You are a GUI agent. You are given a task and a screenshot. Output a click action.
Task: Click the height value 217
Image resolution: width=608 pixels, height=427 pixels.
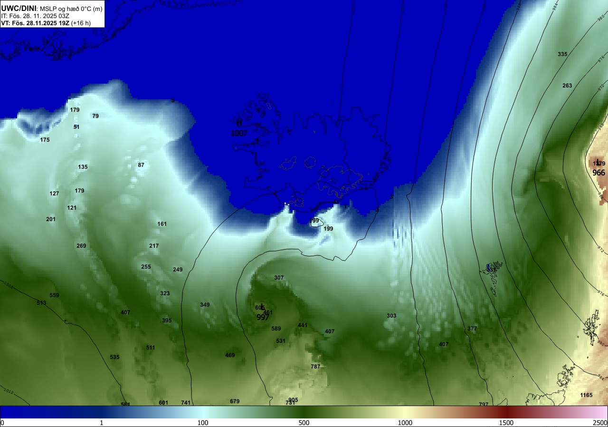point(154,246)
